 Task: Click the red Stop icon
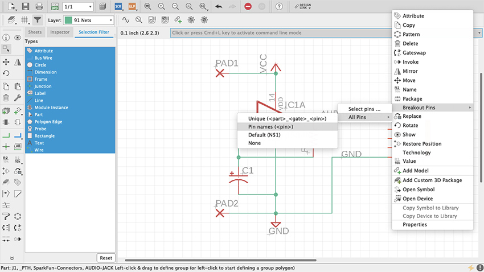click(x=248, y=6)
